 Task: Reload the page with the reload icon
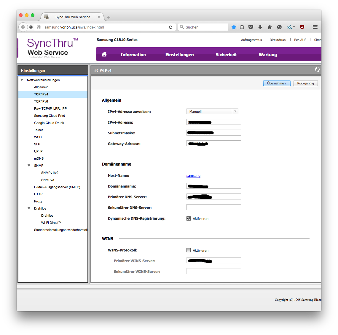(171, 27)
